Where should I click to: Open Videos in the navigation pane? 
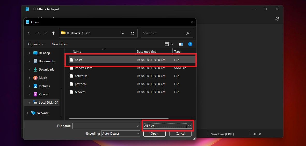pos(43,94)
